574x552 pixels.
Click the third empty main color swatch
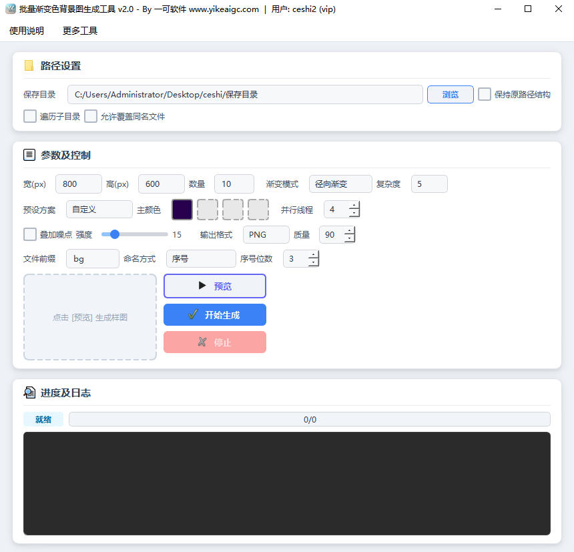pyautogui.click(x=233, y=210)
